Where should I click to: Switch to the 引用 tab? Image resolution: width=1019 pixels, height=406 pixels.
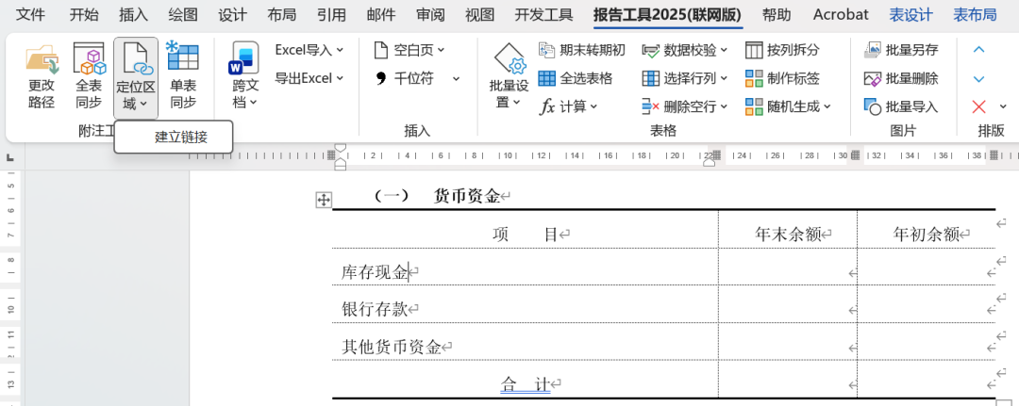point(331,14)
